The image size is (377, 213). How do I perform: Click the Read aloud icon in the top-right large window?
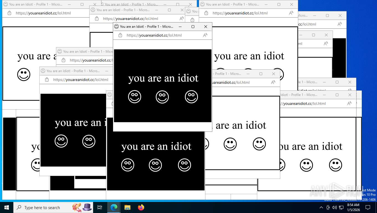pyautogui.click(x=291, y=13)
